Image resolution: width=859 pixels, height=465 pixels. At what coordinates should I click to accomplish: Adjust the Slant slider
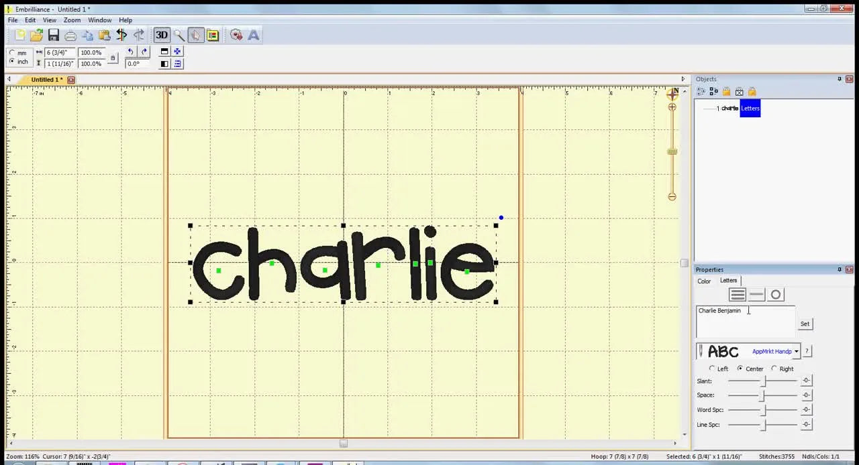(765, 381)
